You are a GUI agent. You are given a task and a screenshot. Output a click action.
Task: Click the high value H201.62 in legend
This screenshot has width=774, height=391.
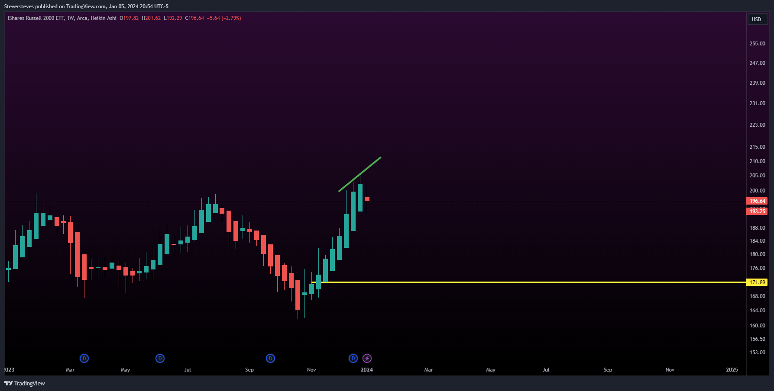coord(151,18)
